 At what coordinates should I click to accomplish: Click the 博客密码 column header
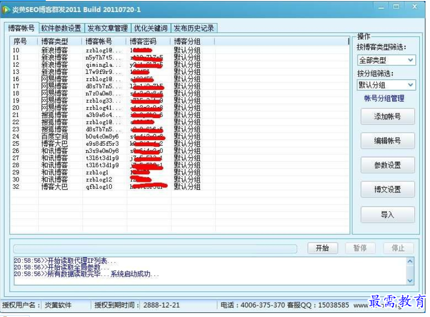tap(148, 42)
